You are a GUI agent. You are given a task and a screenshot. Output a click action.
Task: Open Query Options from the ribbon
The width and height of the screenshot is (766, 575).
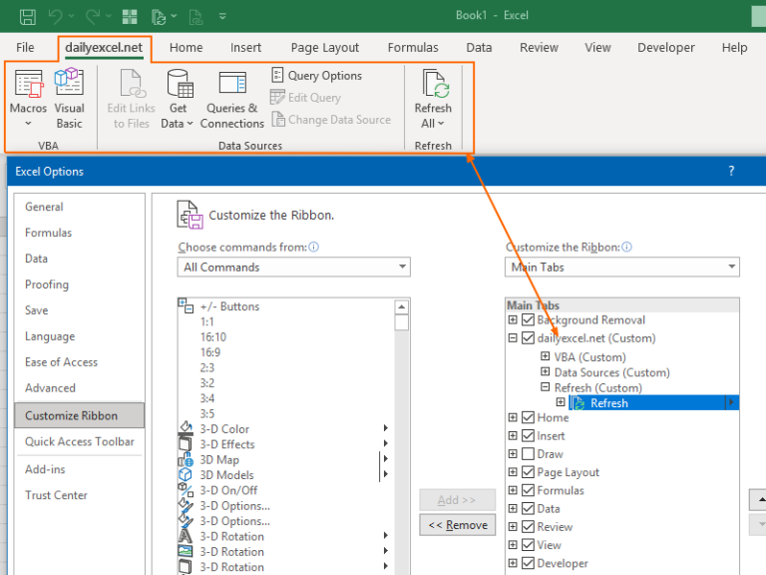(x=316, y=75)
